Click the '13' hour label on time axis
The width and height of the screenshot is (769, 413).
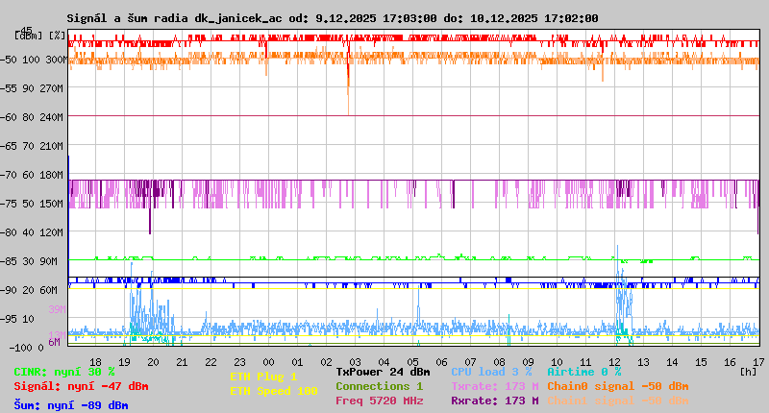click(x=643, y=362)
